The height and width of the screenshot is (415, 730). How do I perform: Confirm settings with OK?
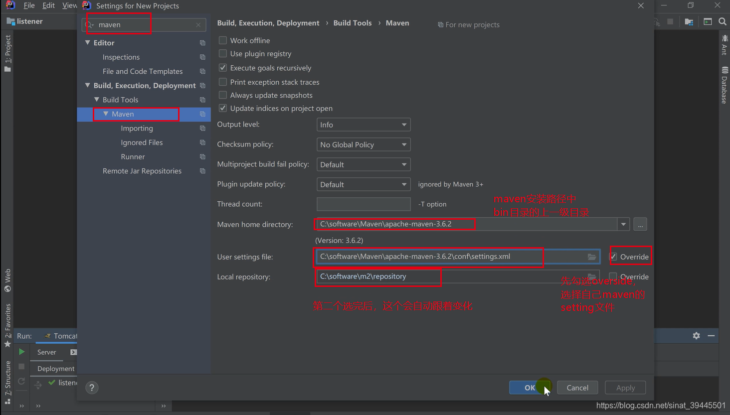530,388
